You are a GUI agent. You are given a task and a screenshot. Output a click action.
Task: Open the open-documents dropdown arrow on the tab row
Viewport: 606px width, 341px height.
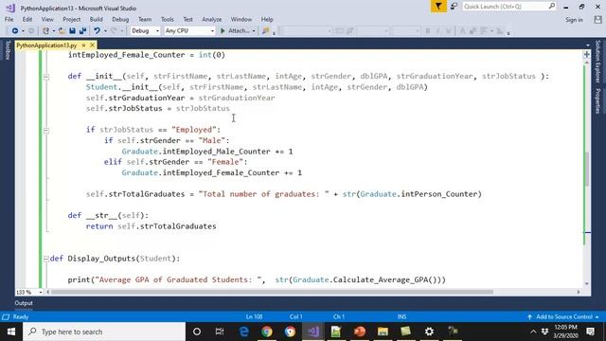[x=587, y=45]
